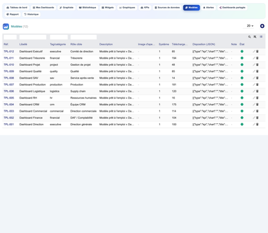Delete TPL-010 Dashboard Projet row
The image size is (268, 233).
[x=257, y=65]
